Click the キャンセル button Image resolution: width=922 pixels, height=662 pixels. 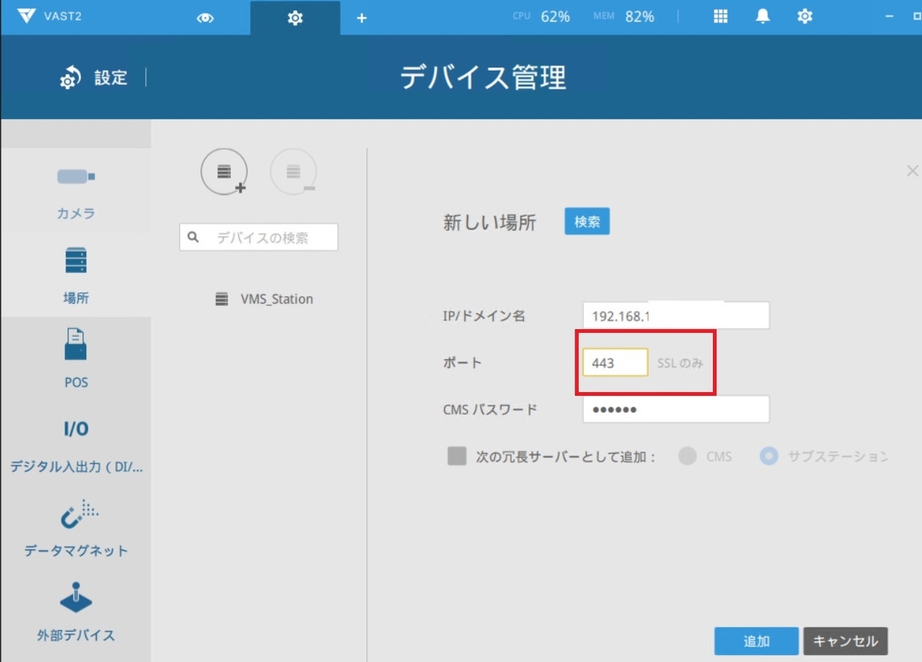tap(845, 641)
